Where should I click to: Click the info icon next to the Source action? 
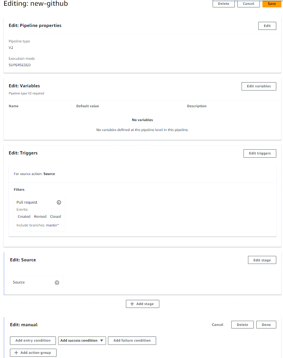tap(57, 283)
